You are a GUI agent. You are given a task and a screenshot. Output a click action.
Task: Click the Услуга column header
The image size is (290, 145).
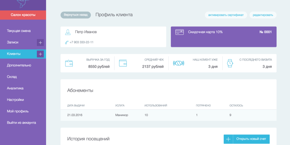point(120,106)
